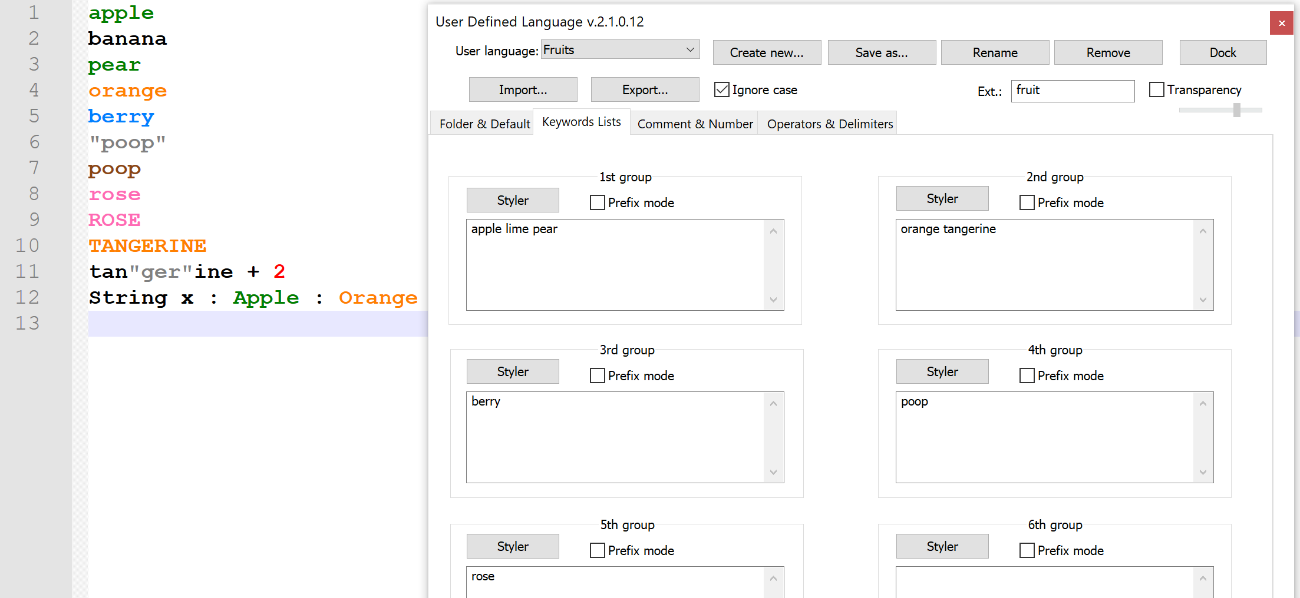The image size is (1300, 598).
Task: Switch to Comment & Number tab
Action: [695, 124]
